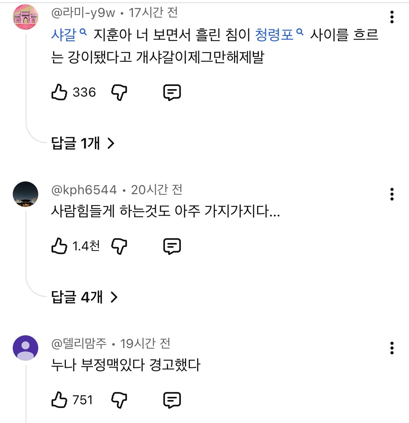Open options menu for @라미-y9w comment
Screen dimensions: 409x423
[392, 17]
